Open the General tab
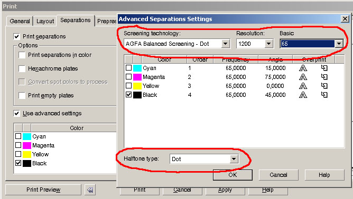353x199 pixels. point(20,21)
